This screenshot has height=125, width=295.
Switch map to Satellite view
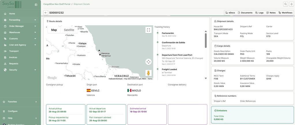69,30
